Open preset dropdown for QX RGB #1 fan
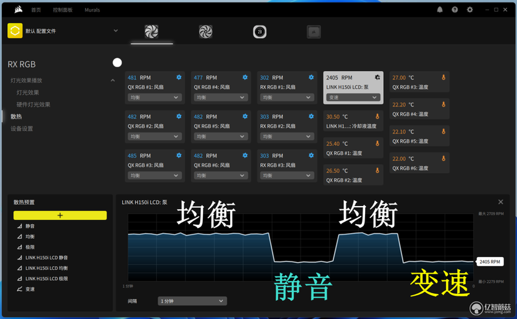 [x=154, y=98]
